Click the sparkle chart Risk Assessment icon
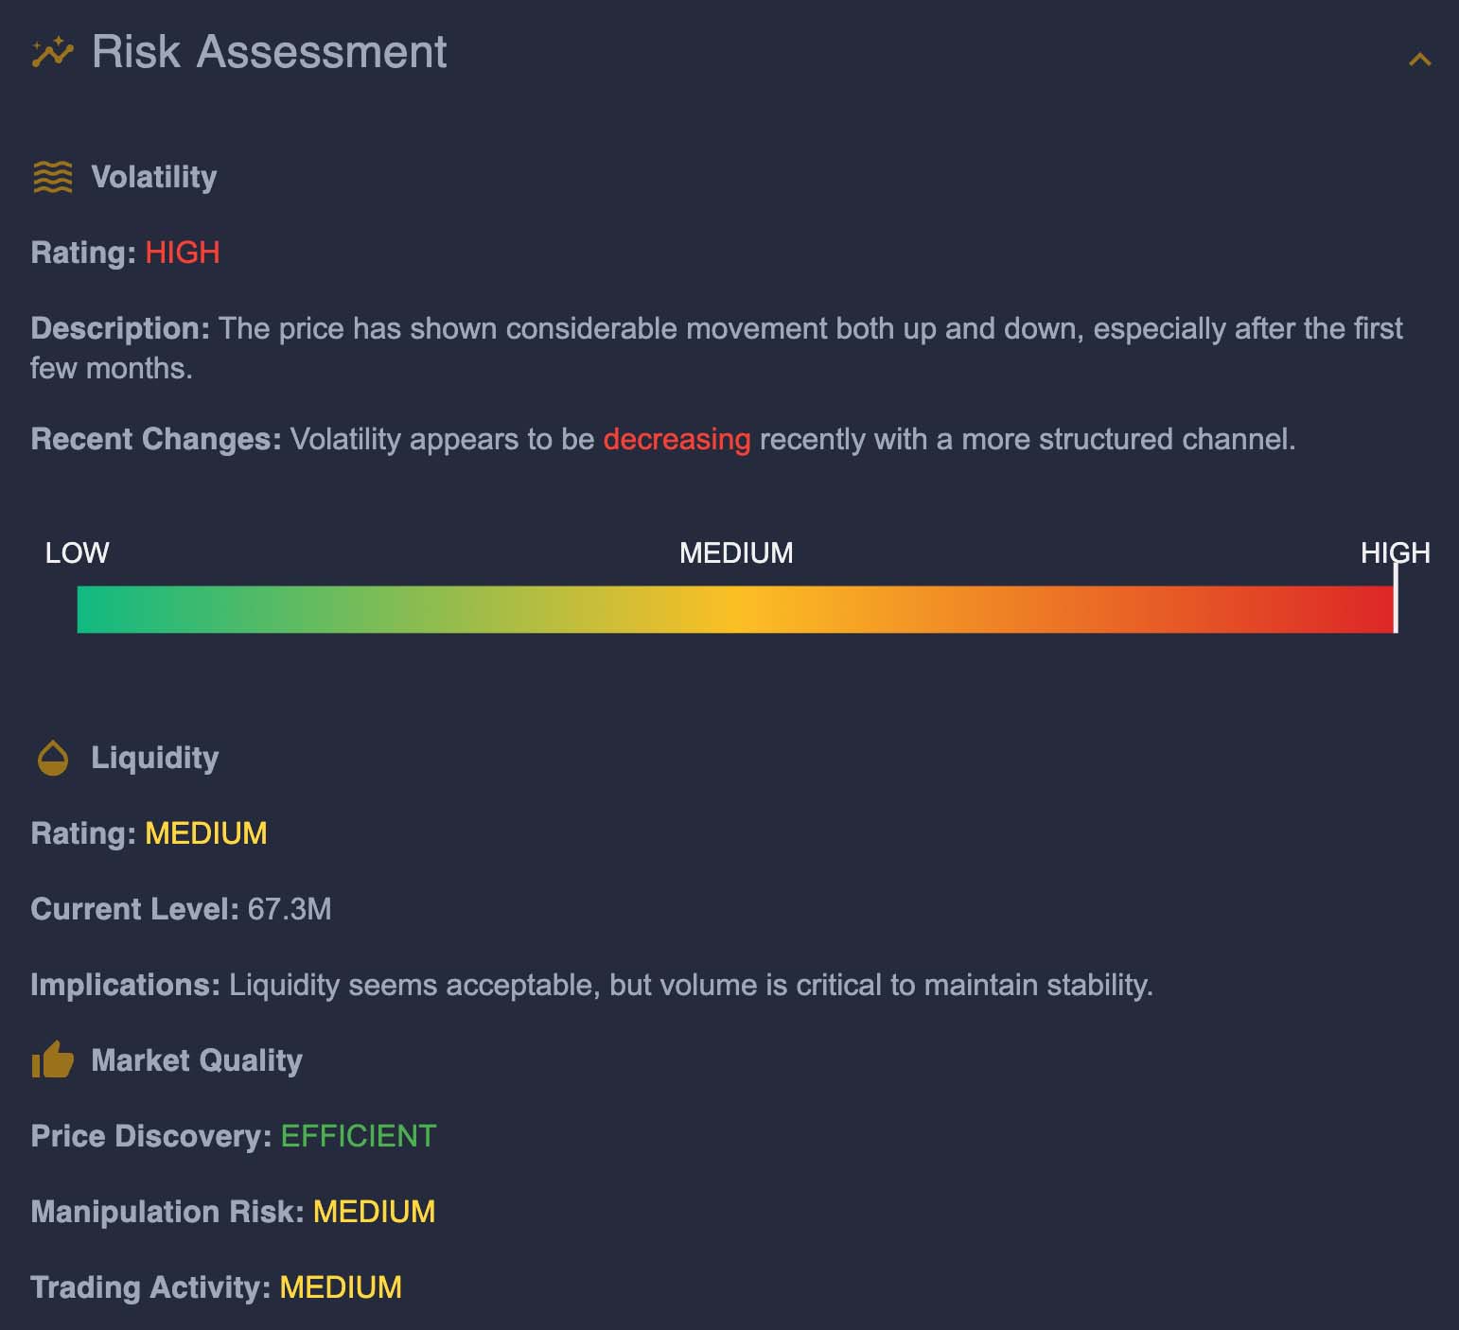This screenshot has height=1330, width=1459. pos(52,52)
